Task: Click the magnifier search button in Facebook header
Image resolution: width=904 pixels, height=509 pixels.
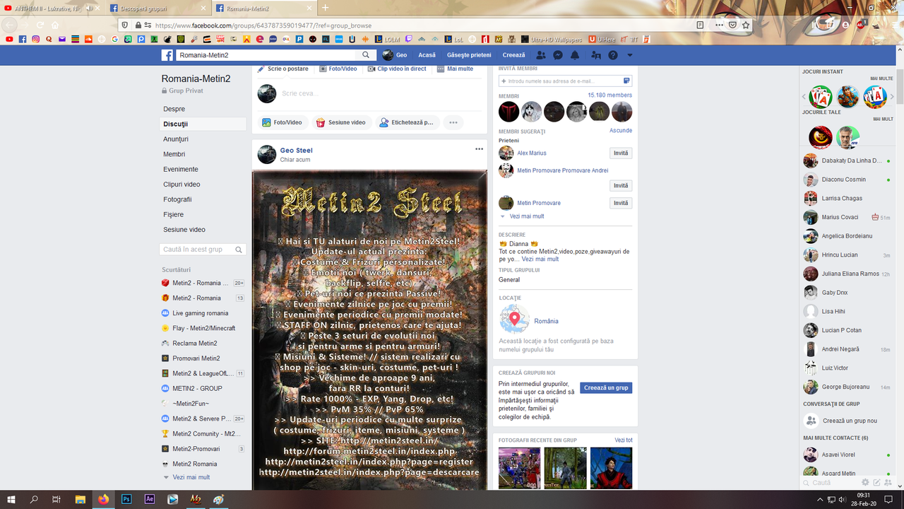Action: (x=366, y=55)
